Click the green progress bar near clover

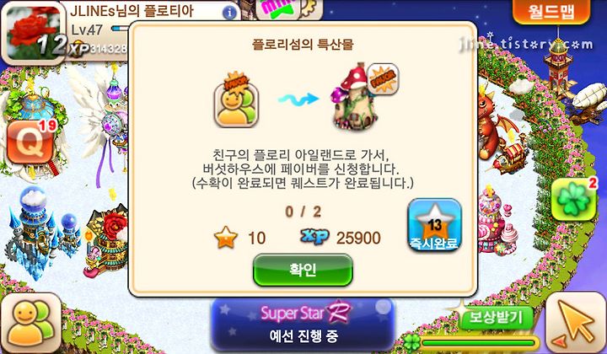479,343
